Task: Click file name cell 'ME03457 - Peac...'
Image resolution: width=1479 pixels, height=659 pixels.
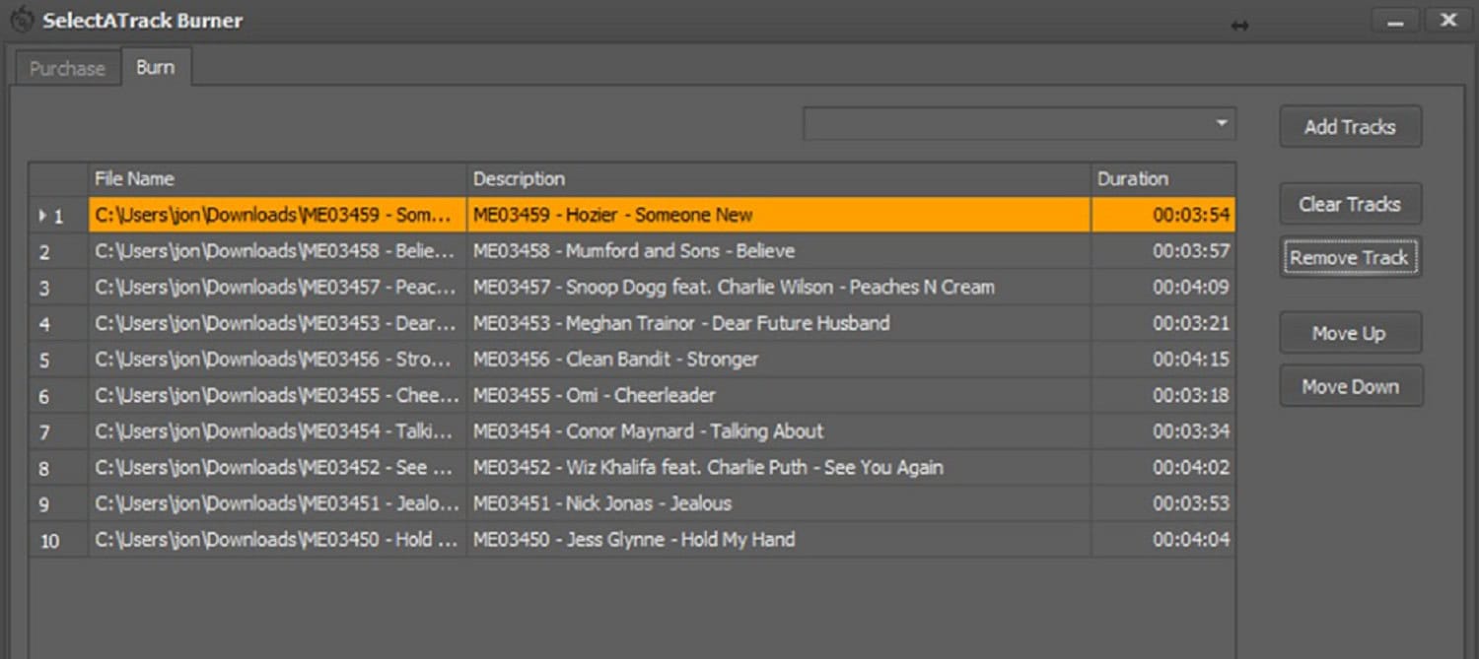Action: click(x=277, y=288)
